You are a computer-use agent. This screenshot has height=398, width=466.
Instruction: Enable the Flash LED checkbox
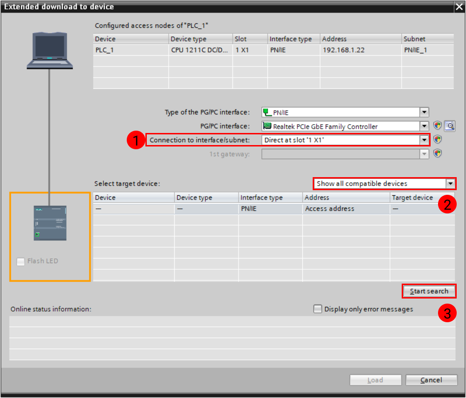coord(21,261)
